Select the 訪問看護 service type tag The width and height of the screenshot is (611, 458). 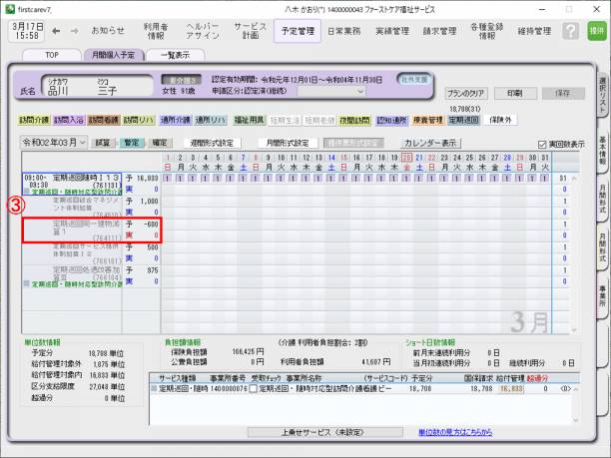tap(104, 119)
